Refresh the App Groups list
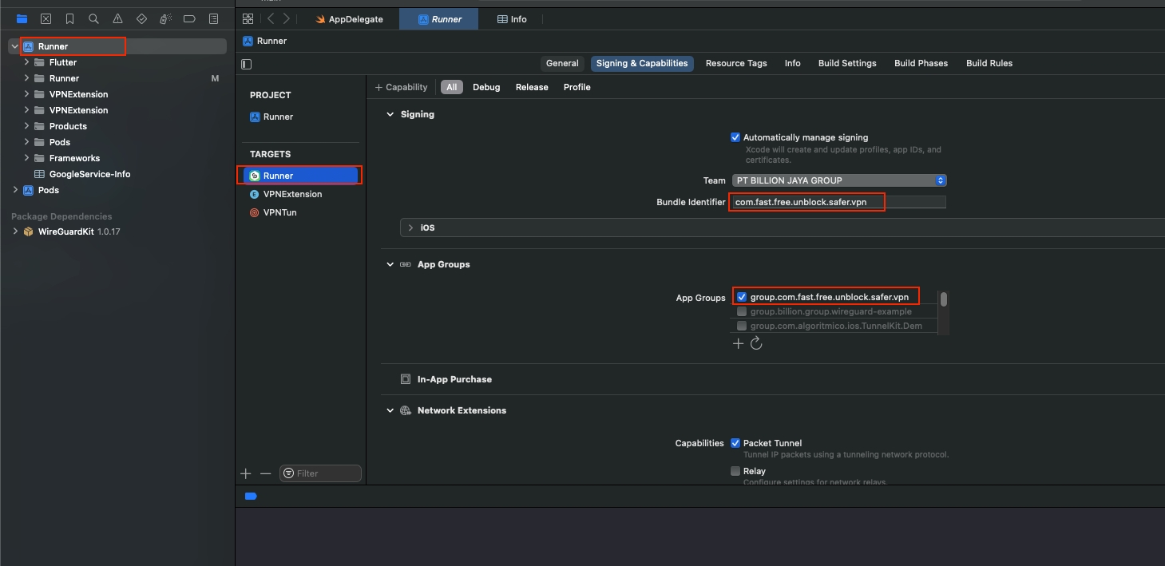 pyautogui.click(x=756, y=343)
